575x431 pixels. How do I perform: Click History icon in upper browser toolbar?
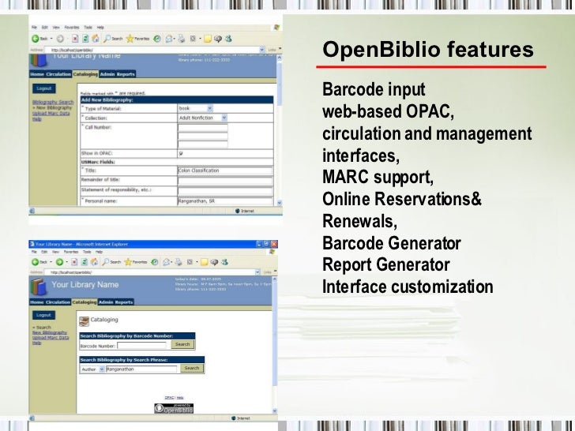click(x=157, y=39)
